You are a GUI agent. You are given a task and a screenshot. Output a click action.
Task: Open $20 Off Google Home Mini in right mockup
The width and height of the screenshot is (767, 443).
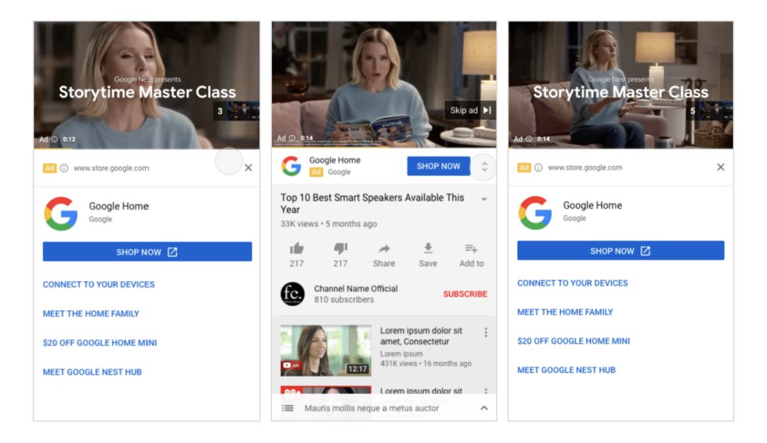click(574, 341)
